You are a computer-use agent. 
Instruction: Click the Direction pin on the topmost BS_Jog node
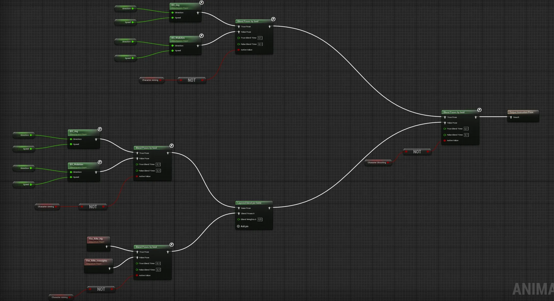point(173,13)
